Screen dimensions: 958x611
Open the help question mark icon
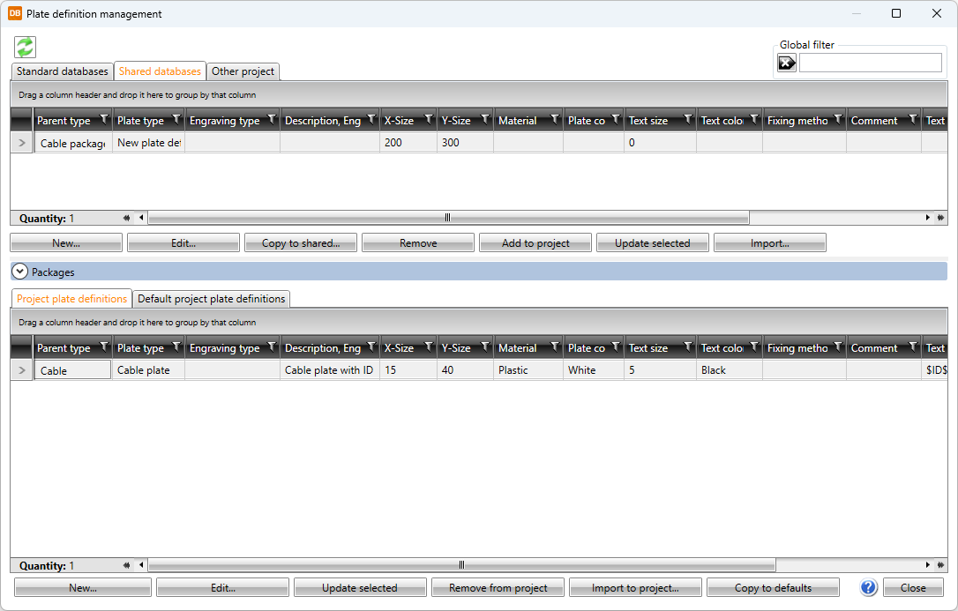pos(868,588)
